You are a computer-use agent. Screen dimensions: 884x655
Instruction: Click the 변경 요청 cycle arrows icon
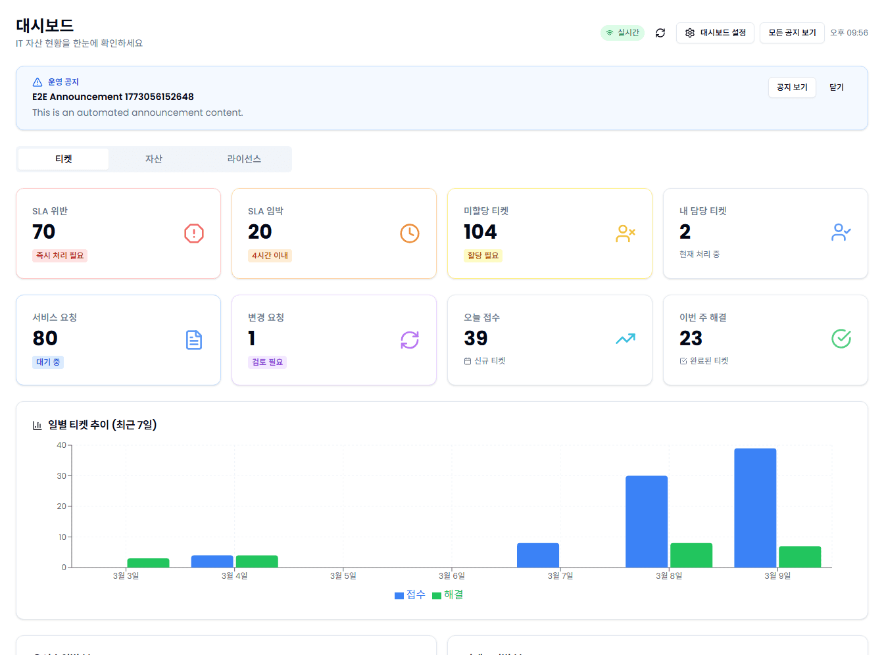410,340
